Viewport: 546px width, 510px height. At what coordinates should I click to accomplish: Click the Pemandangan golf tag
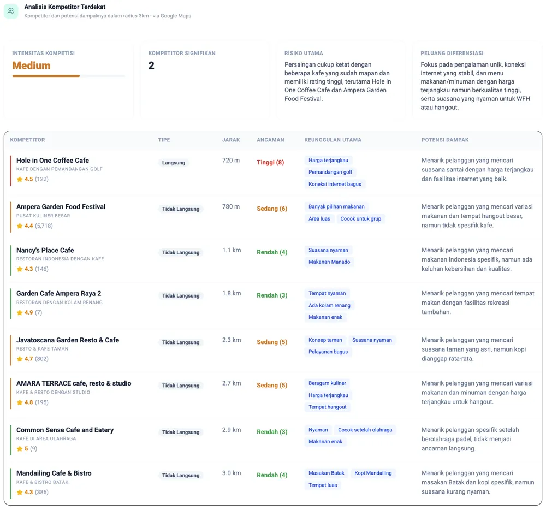330,173
